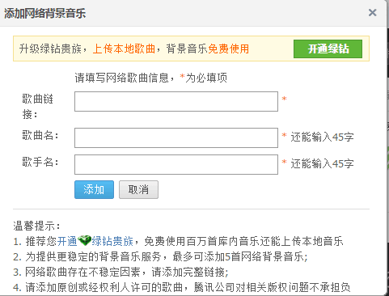
Task: Click the dialog title 添加网络背景音乐
Action: pos(44,13)
